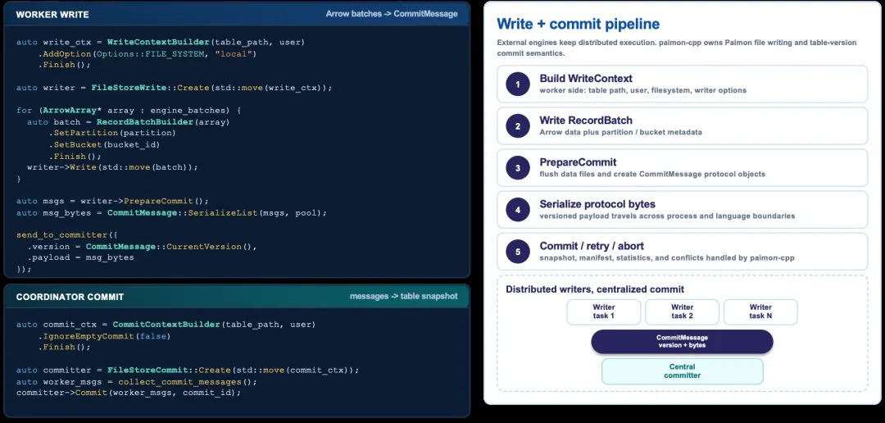The image size is (885, 423).
Task: Select the Build WriteContext step card
Action: click(682, 84)
